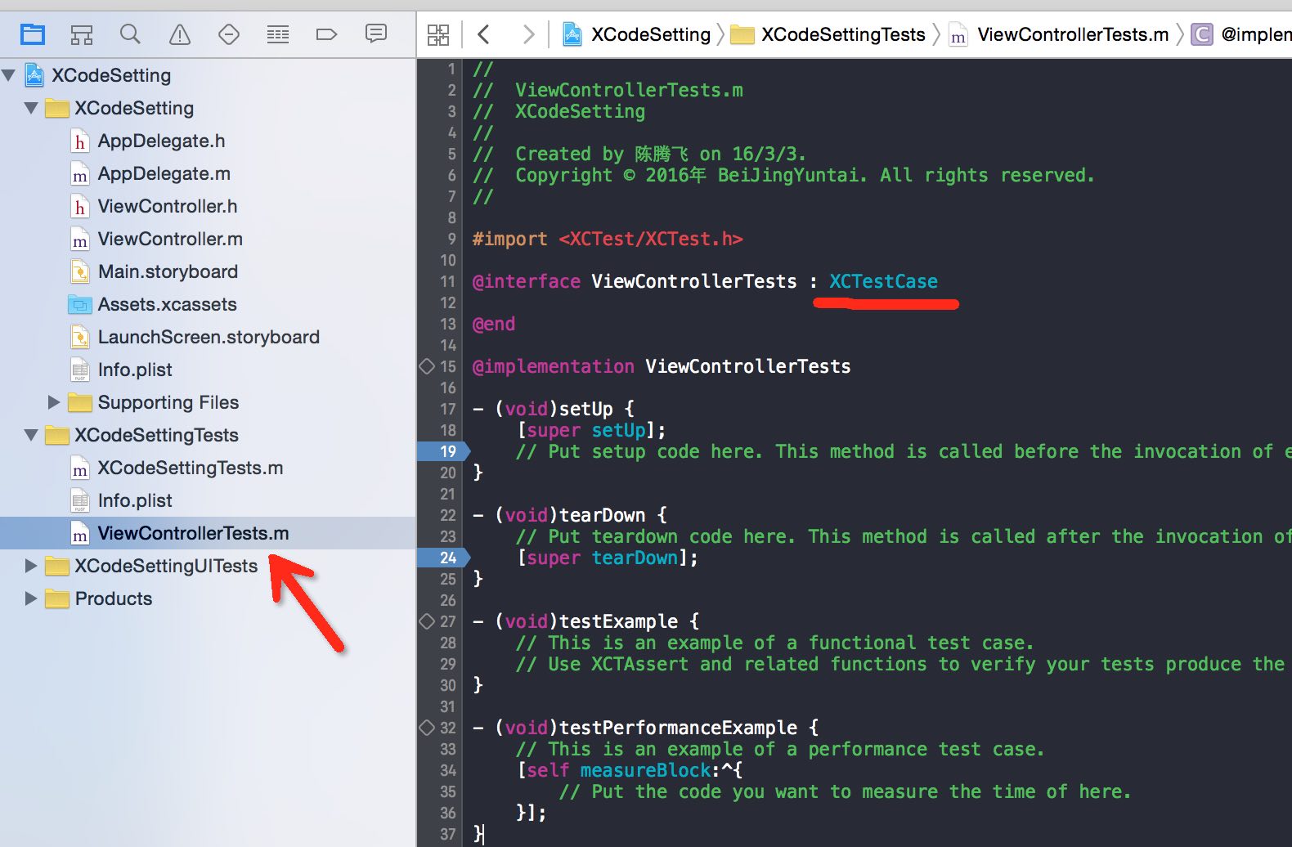Open the Test navigator diamond icon

tap(229, 34)
